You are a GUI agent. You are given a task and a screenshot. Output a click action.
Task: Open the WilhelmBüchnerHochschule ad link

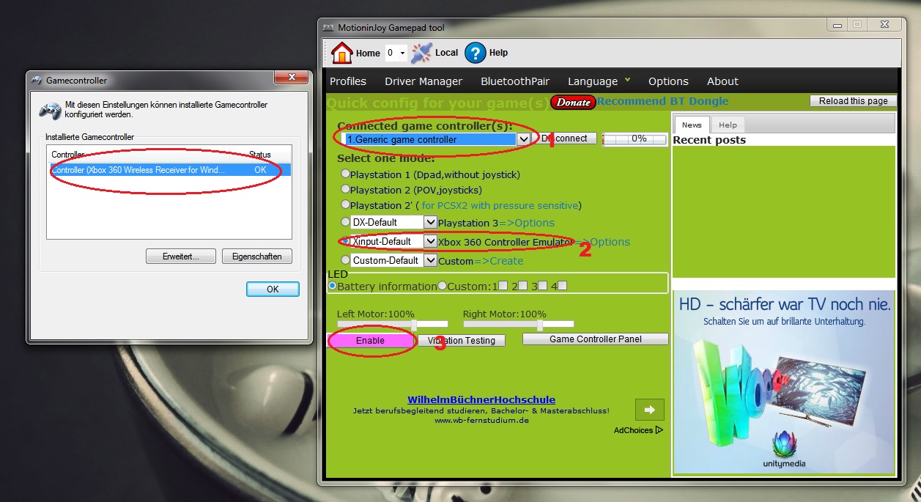pyautogui.click(x=481, y=399)
